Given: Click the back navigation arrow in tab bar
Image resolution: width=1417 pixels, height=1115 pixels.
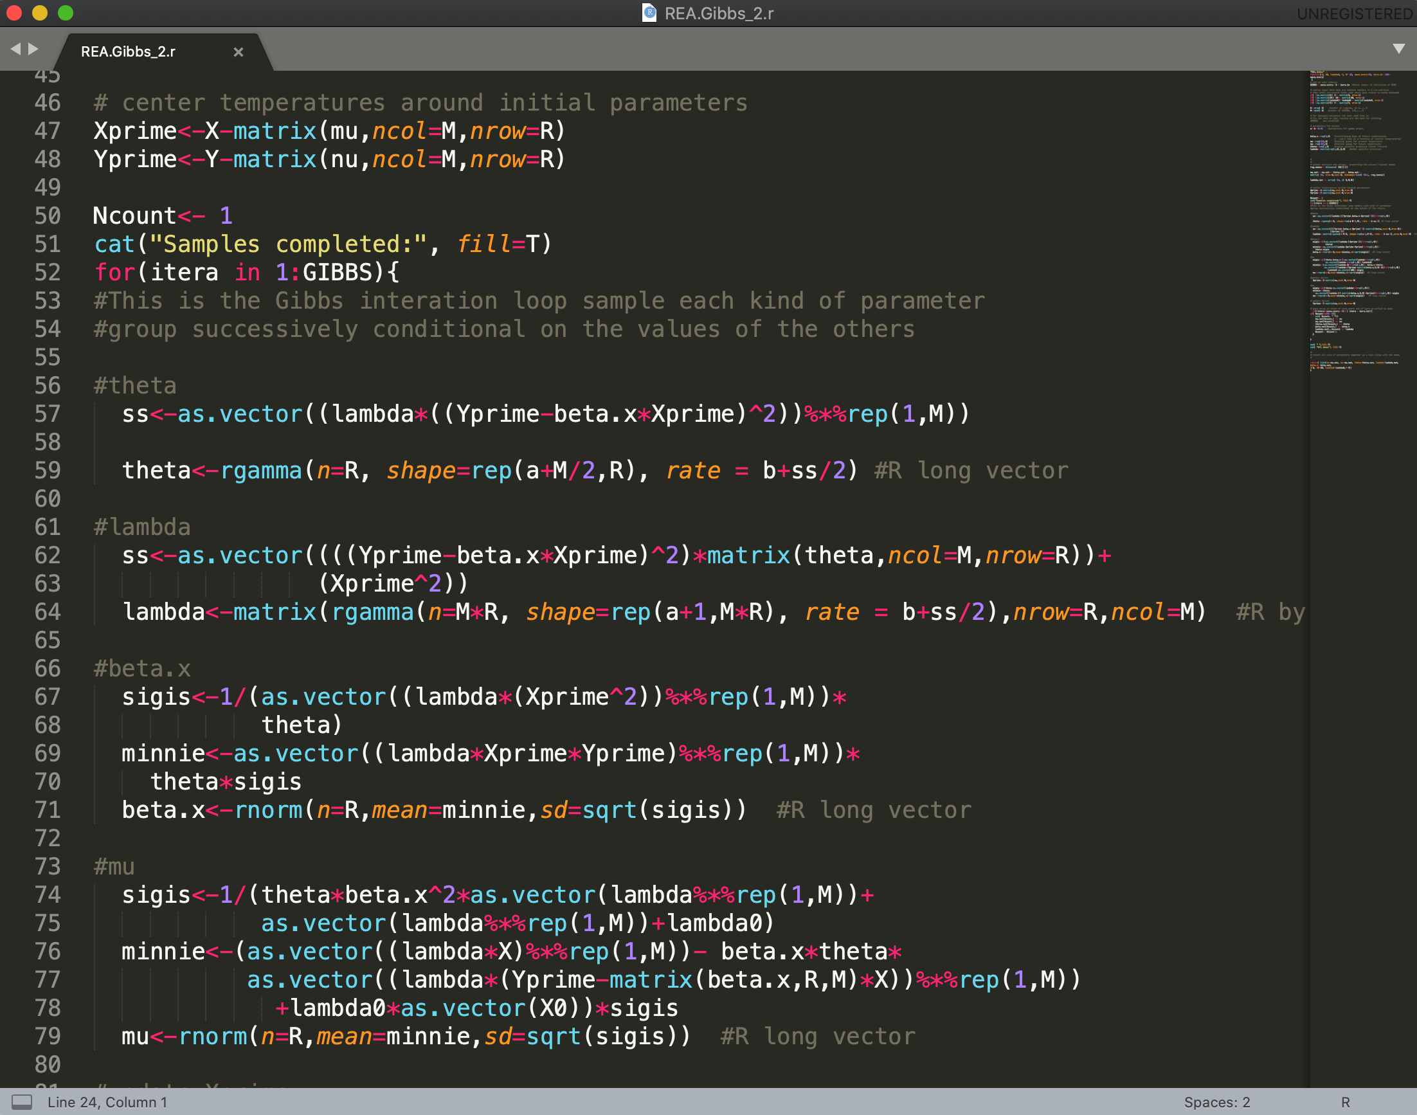Looking at the screenshot, I should point(15,49).
